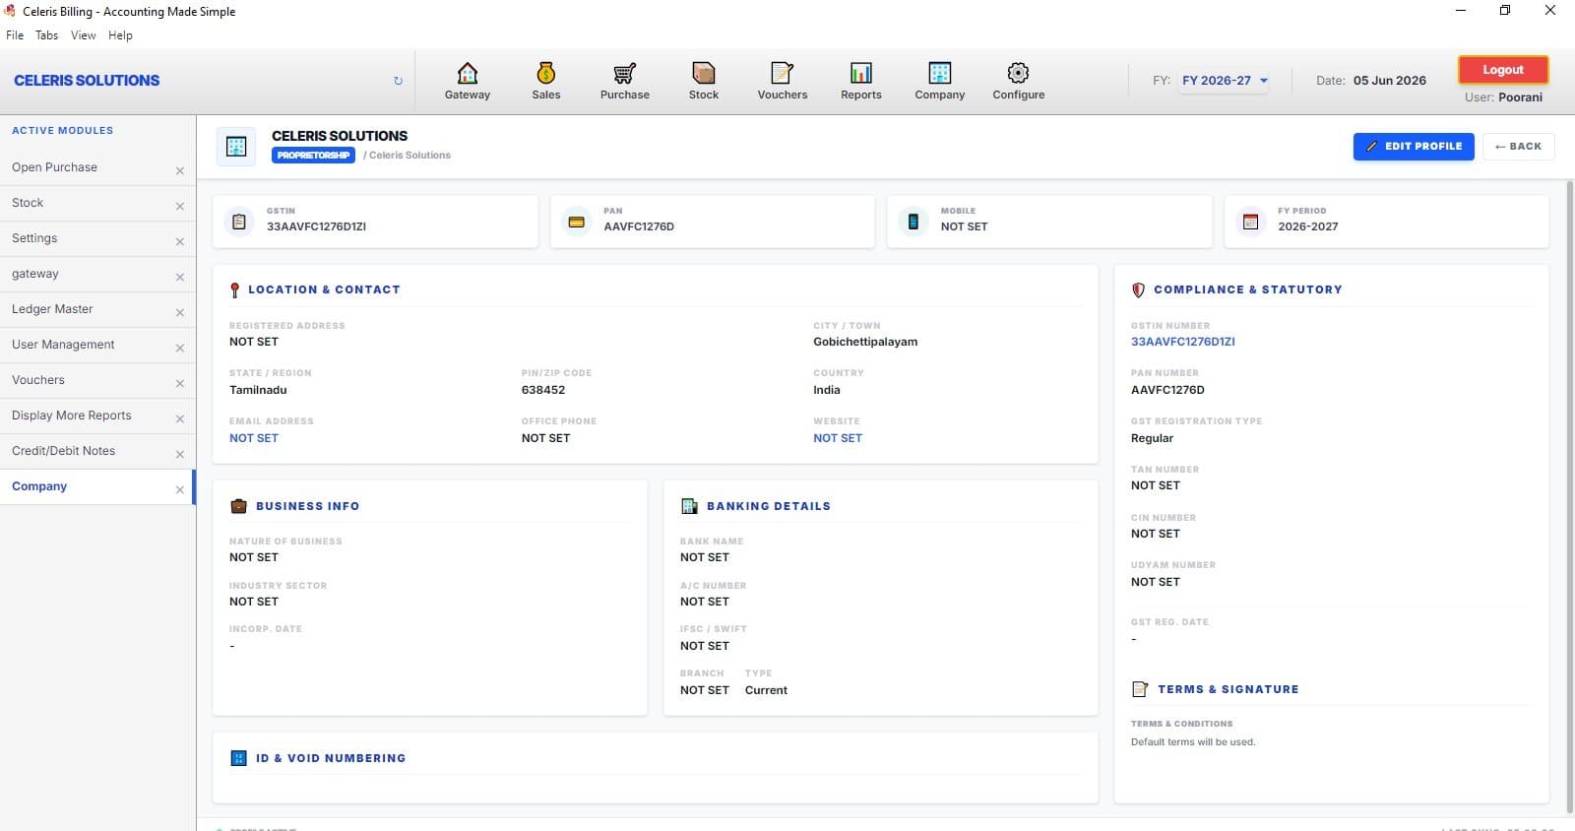
Task: Click the Default terms will be used text
Action: (x=1193, y=742)
